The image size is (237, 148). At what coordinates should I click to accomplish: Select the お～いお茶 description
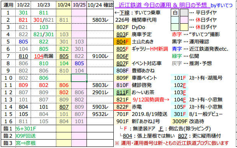143,92
